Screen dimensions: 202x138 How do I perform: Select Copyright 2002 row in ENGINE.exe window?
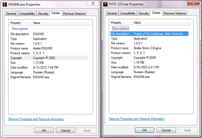point(49,58)
